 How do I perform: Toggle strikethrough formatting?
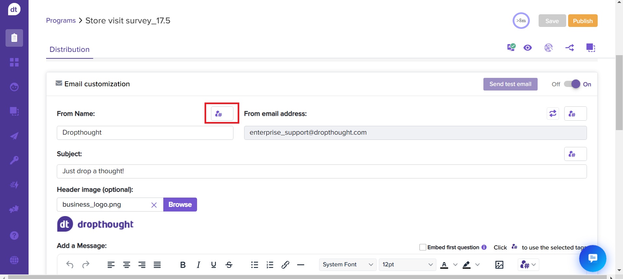(229, 265)
